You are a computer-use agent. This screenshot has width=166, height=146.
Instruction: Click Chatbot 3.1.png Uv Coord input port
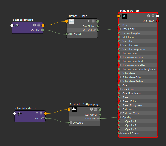66,34
